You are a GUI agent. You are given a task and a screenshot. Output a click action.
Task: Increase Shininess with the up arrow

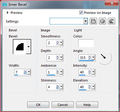[x=58, y=86]
